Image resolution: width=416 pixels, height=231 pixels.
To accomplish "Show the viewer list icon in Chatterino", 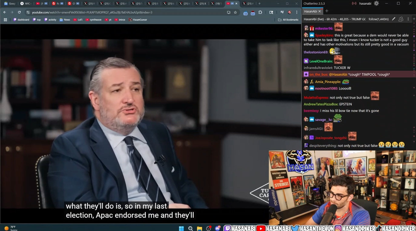I will 401,19.
